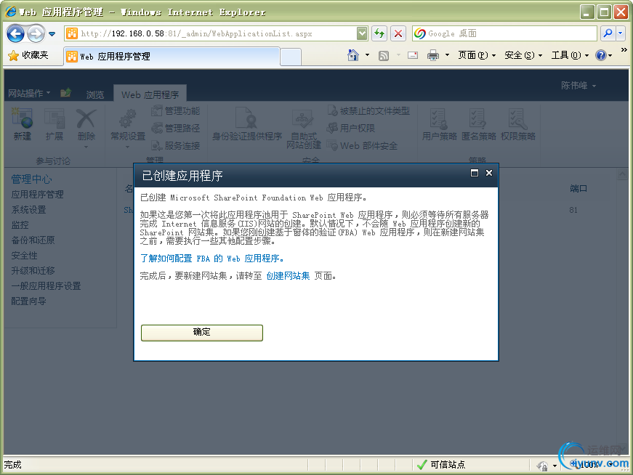Open 一般应用程序设置 in the left navigation
633x475 pixels.
click(46, 285)
